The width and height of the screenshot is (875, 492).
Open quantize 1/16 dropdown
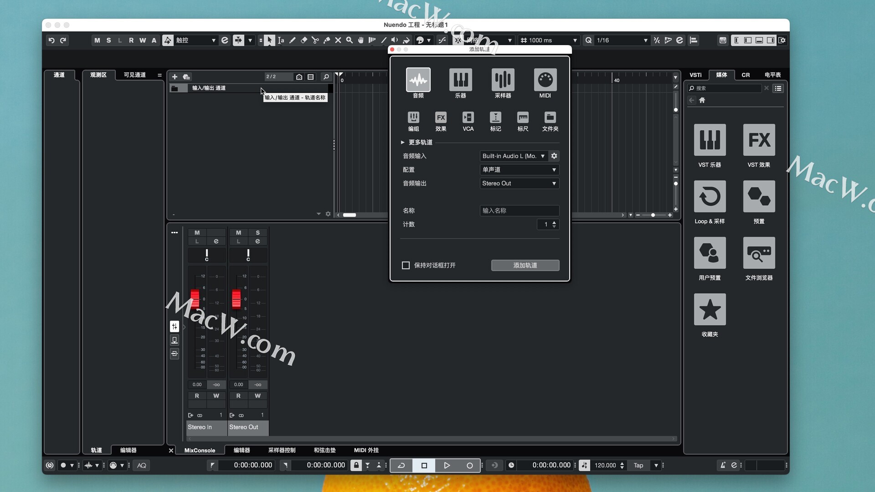[x=622, y=40]
